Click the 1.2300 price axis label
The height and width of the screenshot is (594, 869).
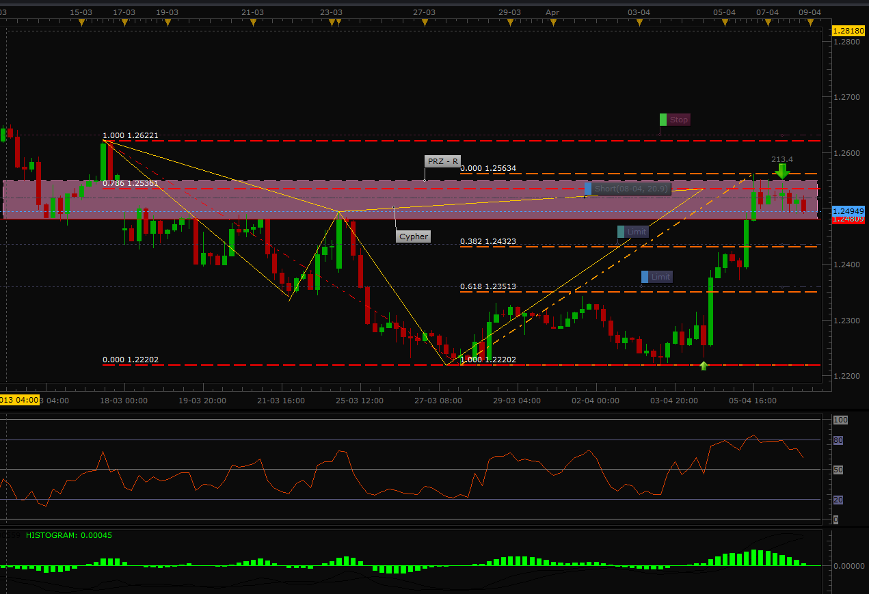846,321
